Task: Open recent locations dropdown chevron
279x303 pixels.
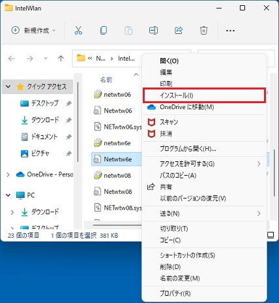Action: tap(46, 58)
